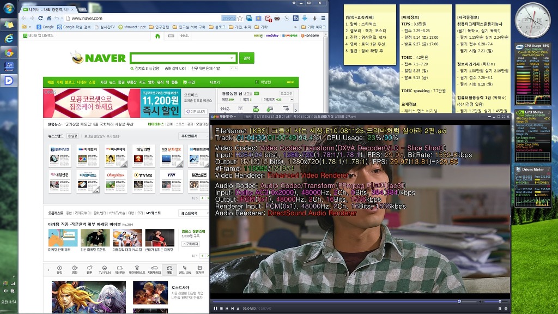Open Internet Explorer from the taskbar
The image size is (558, 314).
tap(9, 39)
